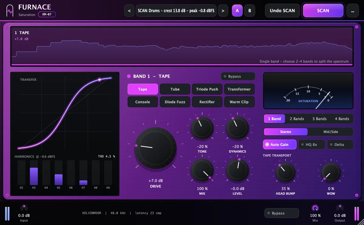Select the 3 Bands tab

click(x=319, y=119)
